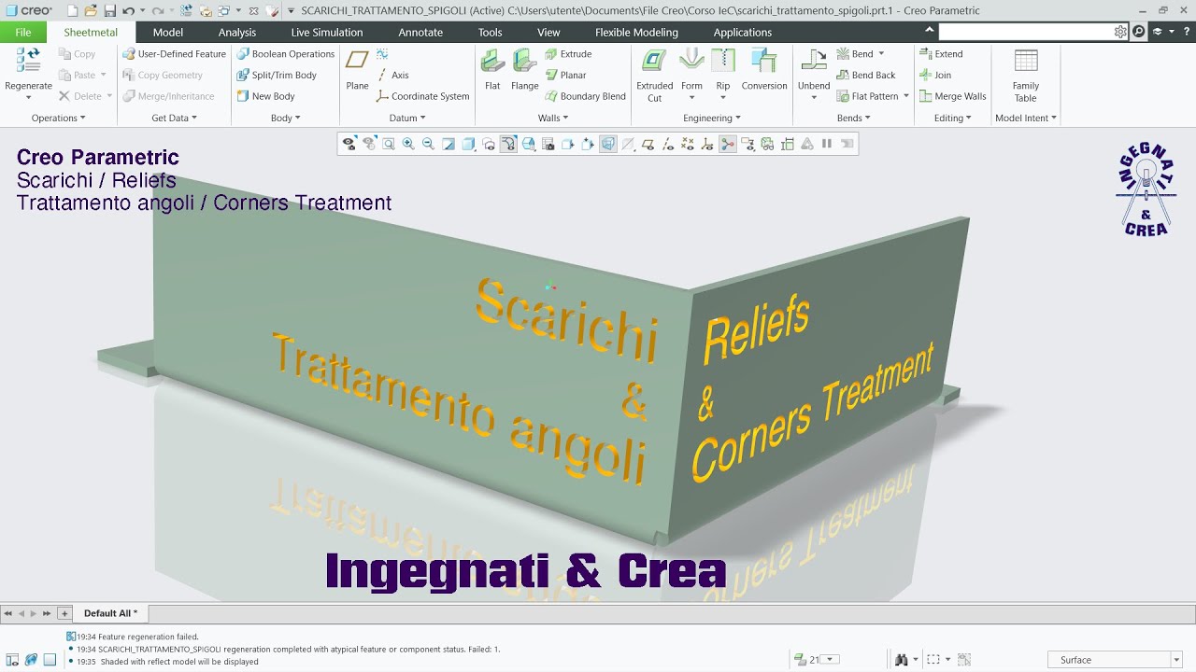
Task: Toggle axis display in graphics toolbar
Action: click(667, 144)
